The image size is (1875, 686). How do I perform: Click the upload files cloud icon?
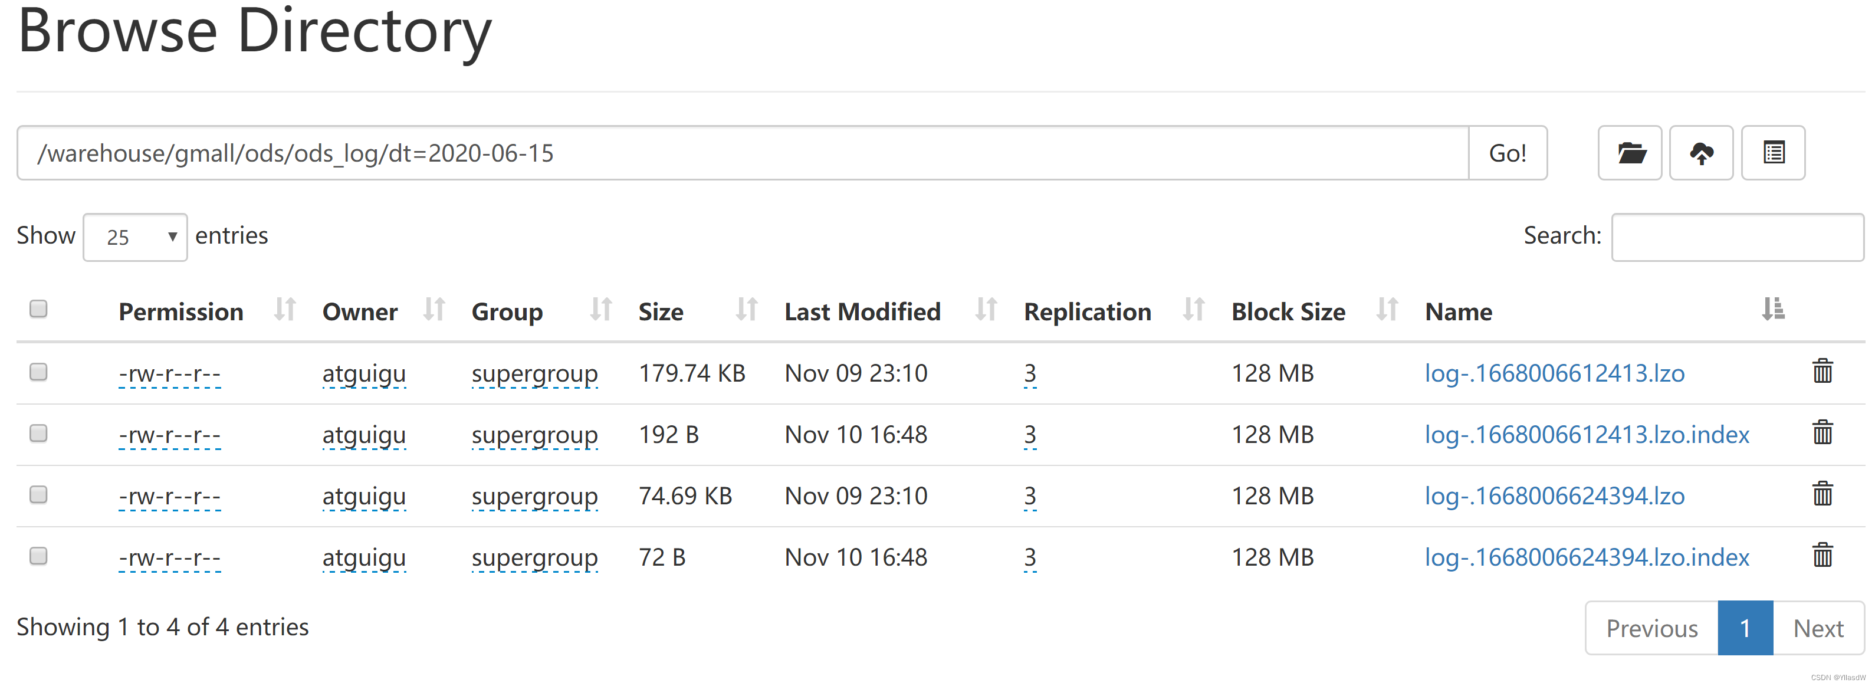tap(1700, 153)
